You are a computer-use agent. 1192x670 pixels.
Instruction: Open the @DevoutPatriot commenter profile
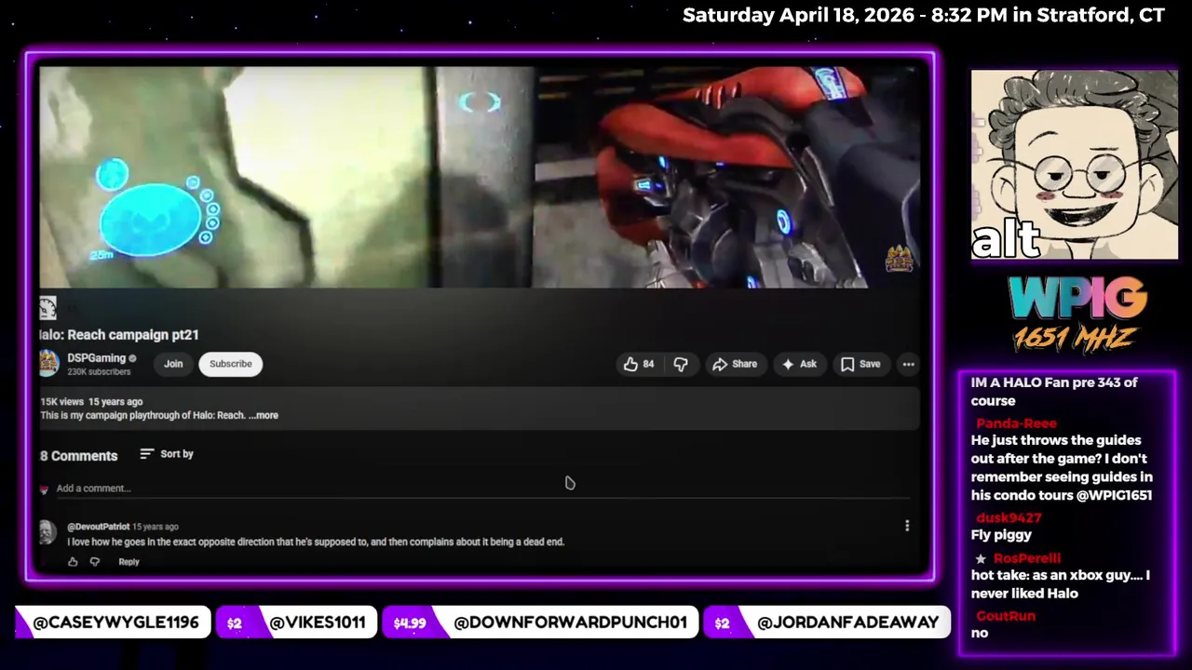pyautogui.click(x=98, y=527)
